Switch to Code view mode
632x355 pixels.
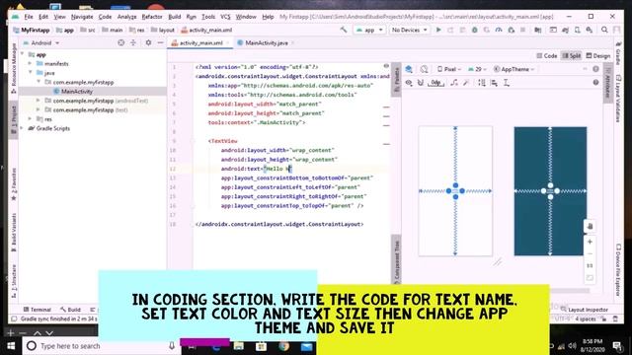547,56
